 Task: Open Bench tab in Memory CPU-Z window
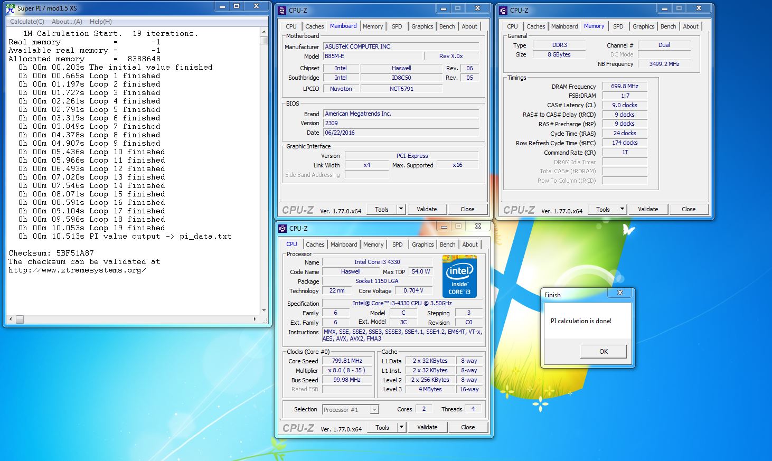[x=668, y=26]
